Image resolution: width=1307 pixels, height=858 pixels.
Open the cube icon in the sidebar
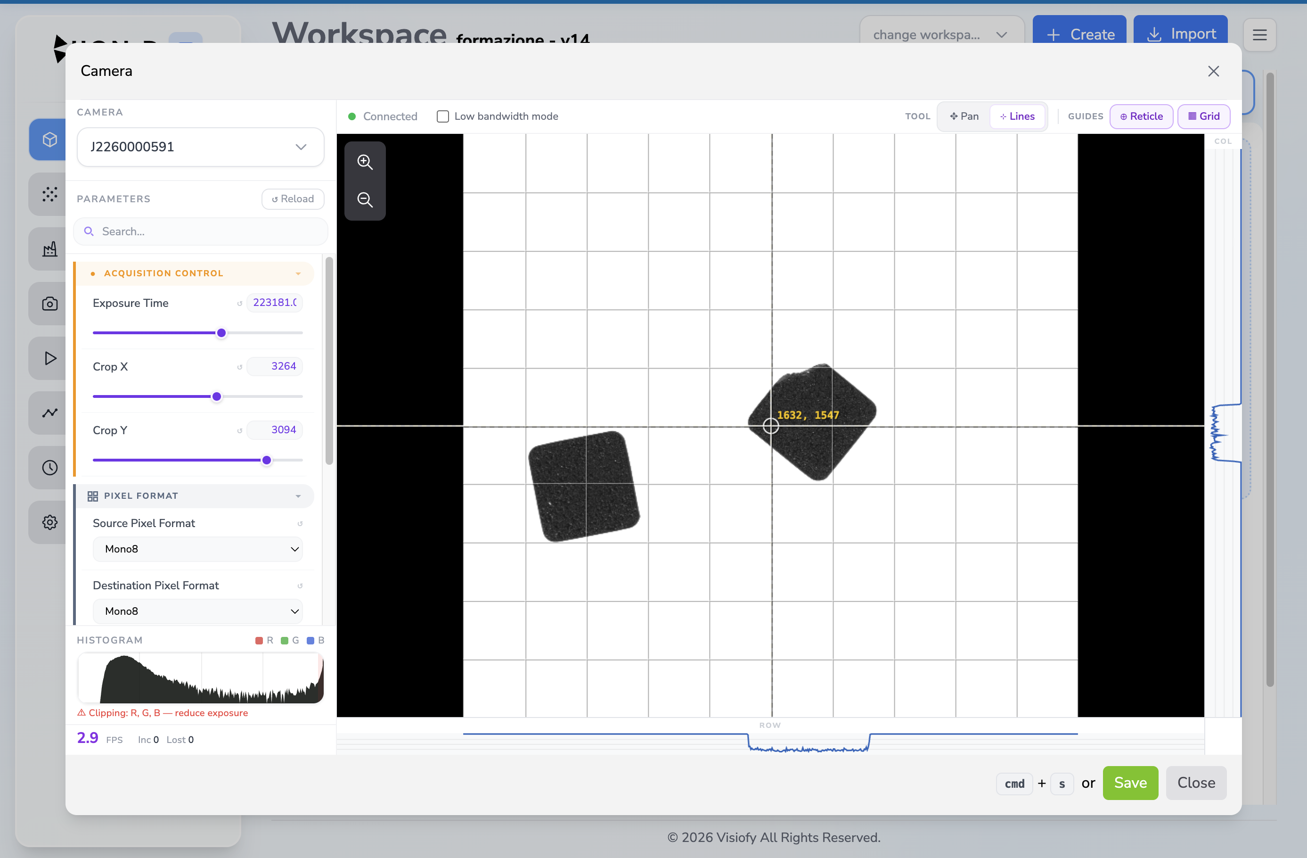pyautogui.click(x=49, y=139)
